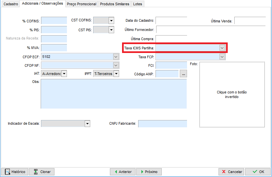Viewport: 272px width, 177px height.
Task: Expand the CST PIS dropdown
Action: click(111, 30)
